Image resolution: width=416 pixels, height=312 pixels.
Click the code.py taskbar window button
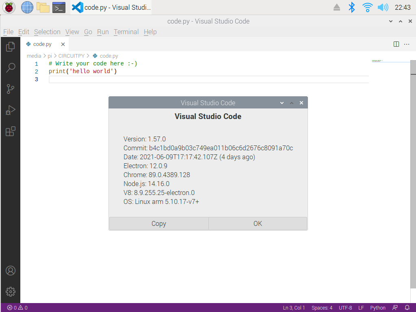click(111, 7)
